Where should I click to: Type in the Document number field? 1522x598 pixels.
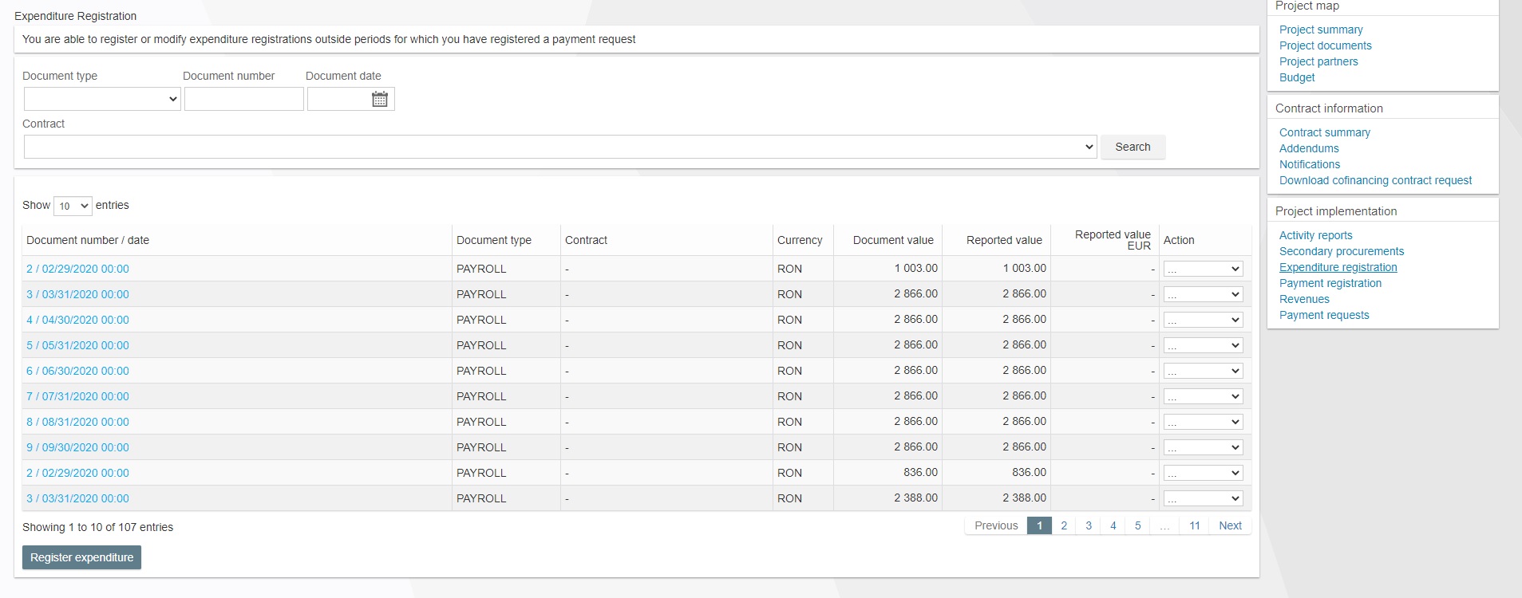click(243, 99)
